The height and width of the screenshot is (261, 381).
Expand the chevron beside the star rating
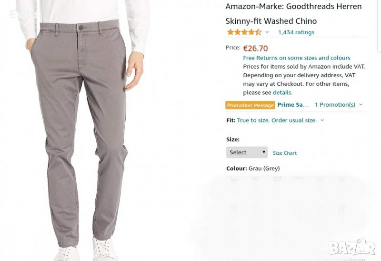[267, 32]
